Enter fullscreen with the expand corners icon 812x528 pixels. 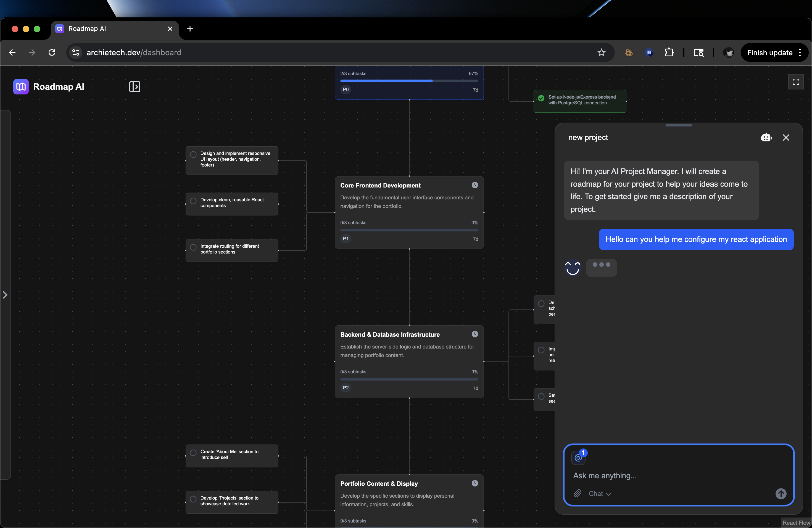[796, 82]
